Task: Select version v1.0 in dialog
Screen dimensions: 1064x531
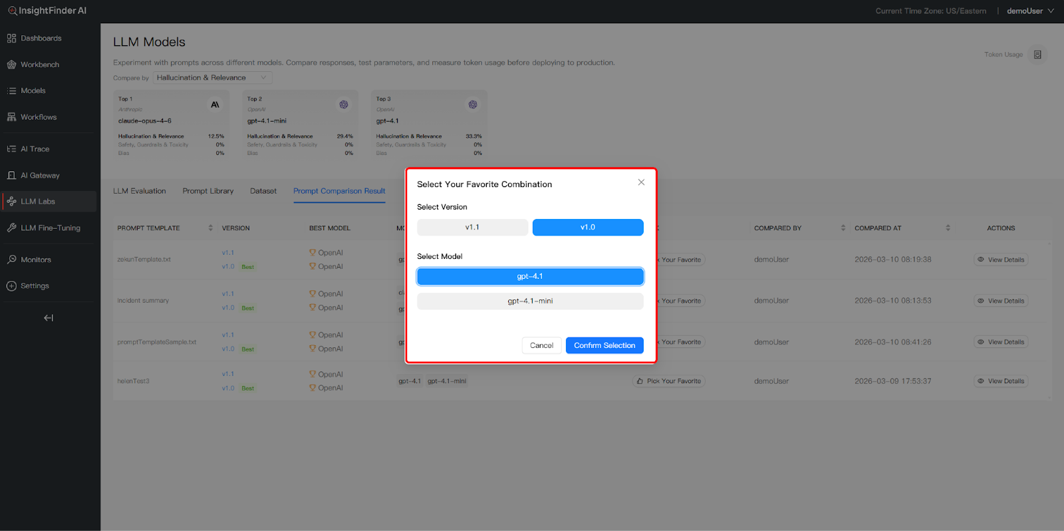Action: tap(588, 228)
